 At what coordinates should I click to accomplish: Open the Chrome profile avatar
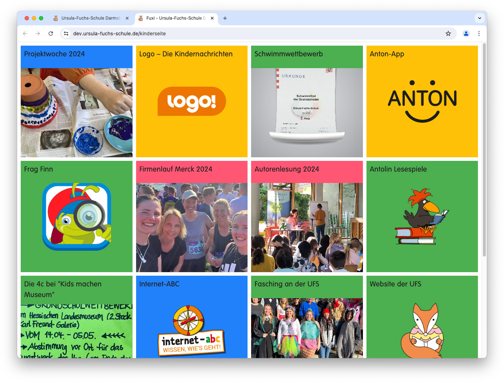pyautogui.click(x=466, y=34)
